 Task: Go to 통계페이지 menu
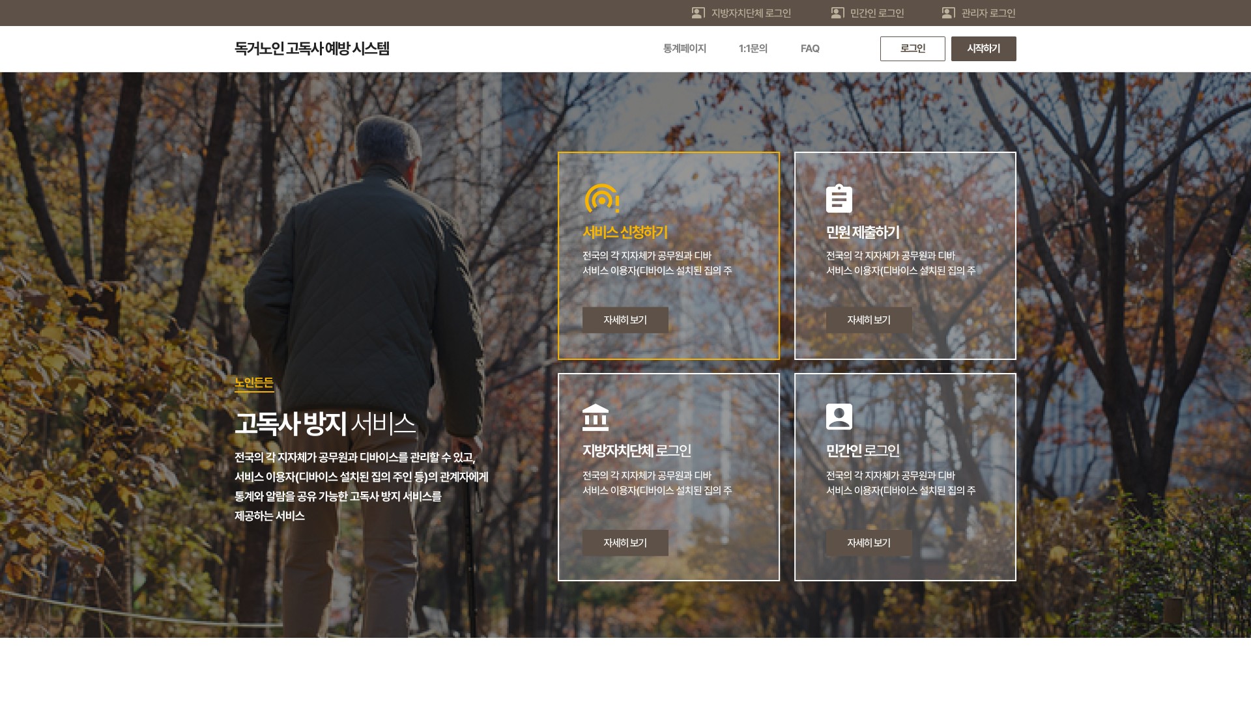[684, 49]
